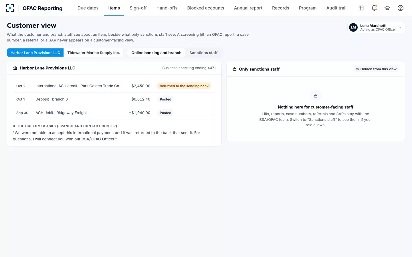Image resolution: width=412 pixels, height=257 pixels.
Task: Click the LM avatar badge
Action: pyautogui.click(x=353, y=27)
